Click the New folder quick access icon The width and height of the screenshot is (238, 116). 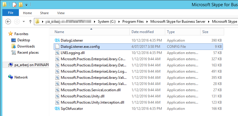(x=21, y=5)
